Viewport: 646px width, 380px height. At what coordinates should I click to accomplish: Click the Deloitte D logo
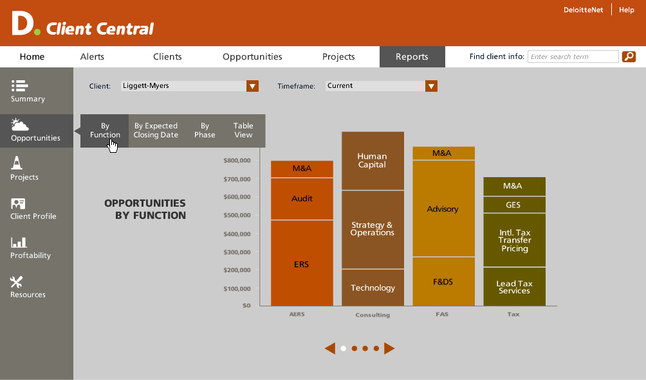[x=26, y=23]
